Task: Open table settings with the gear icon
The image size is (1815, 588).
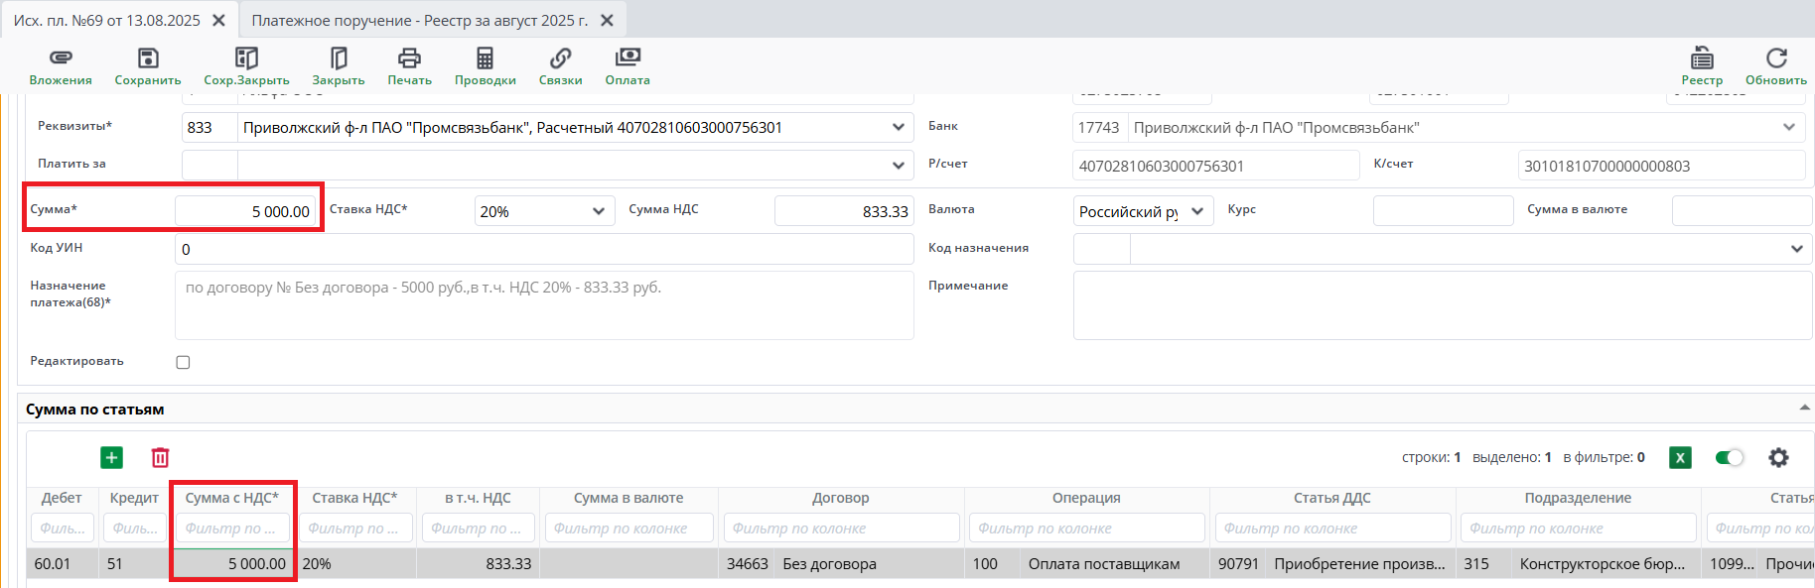Action: [1778, 457]
